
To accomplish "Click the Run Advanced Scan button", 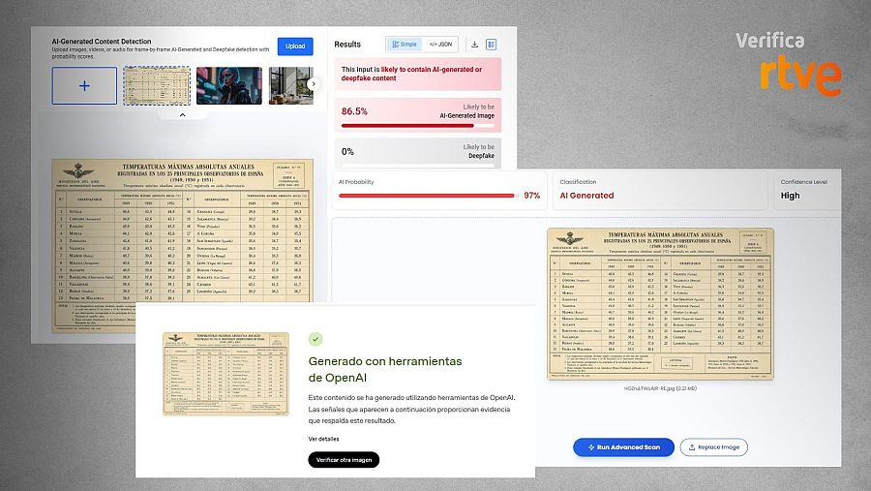I will [623, 447].
